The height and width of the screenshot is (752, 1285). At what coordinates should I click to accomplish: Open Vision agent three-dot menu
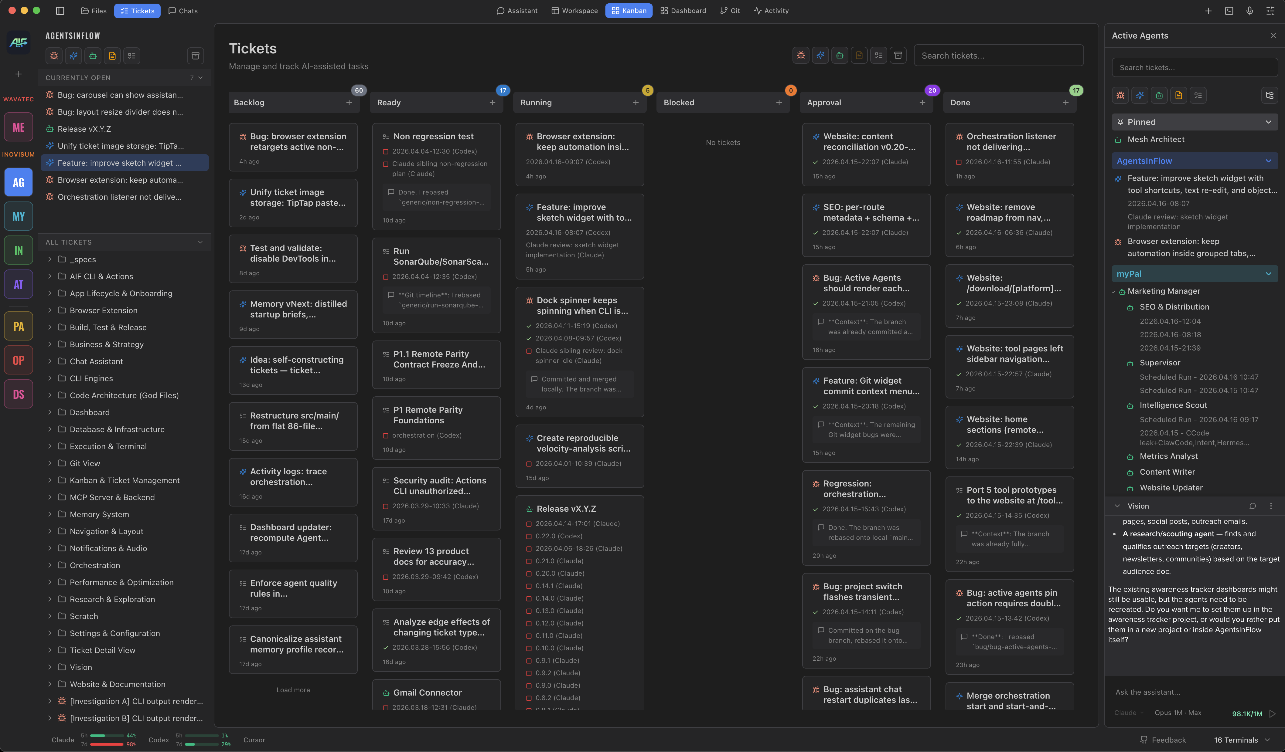(x=1271, y=506)
